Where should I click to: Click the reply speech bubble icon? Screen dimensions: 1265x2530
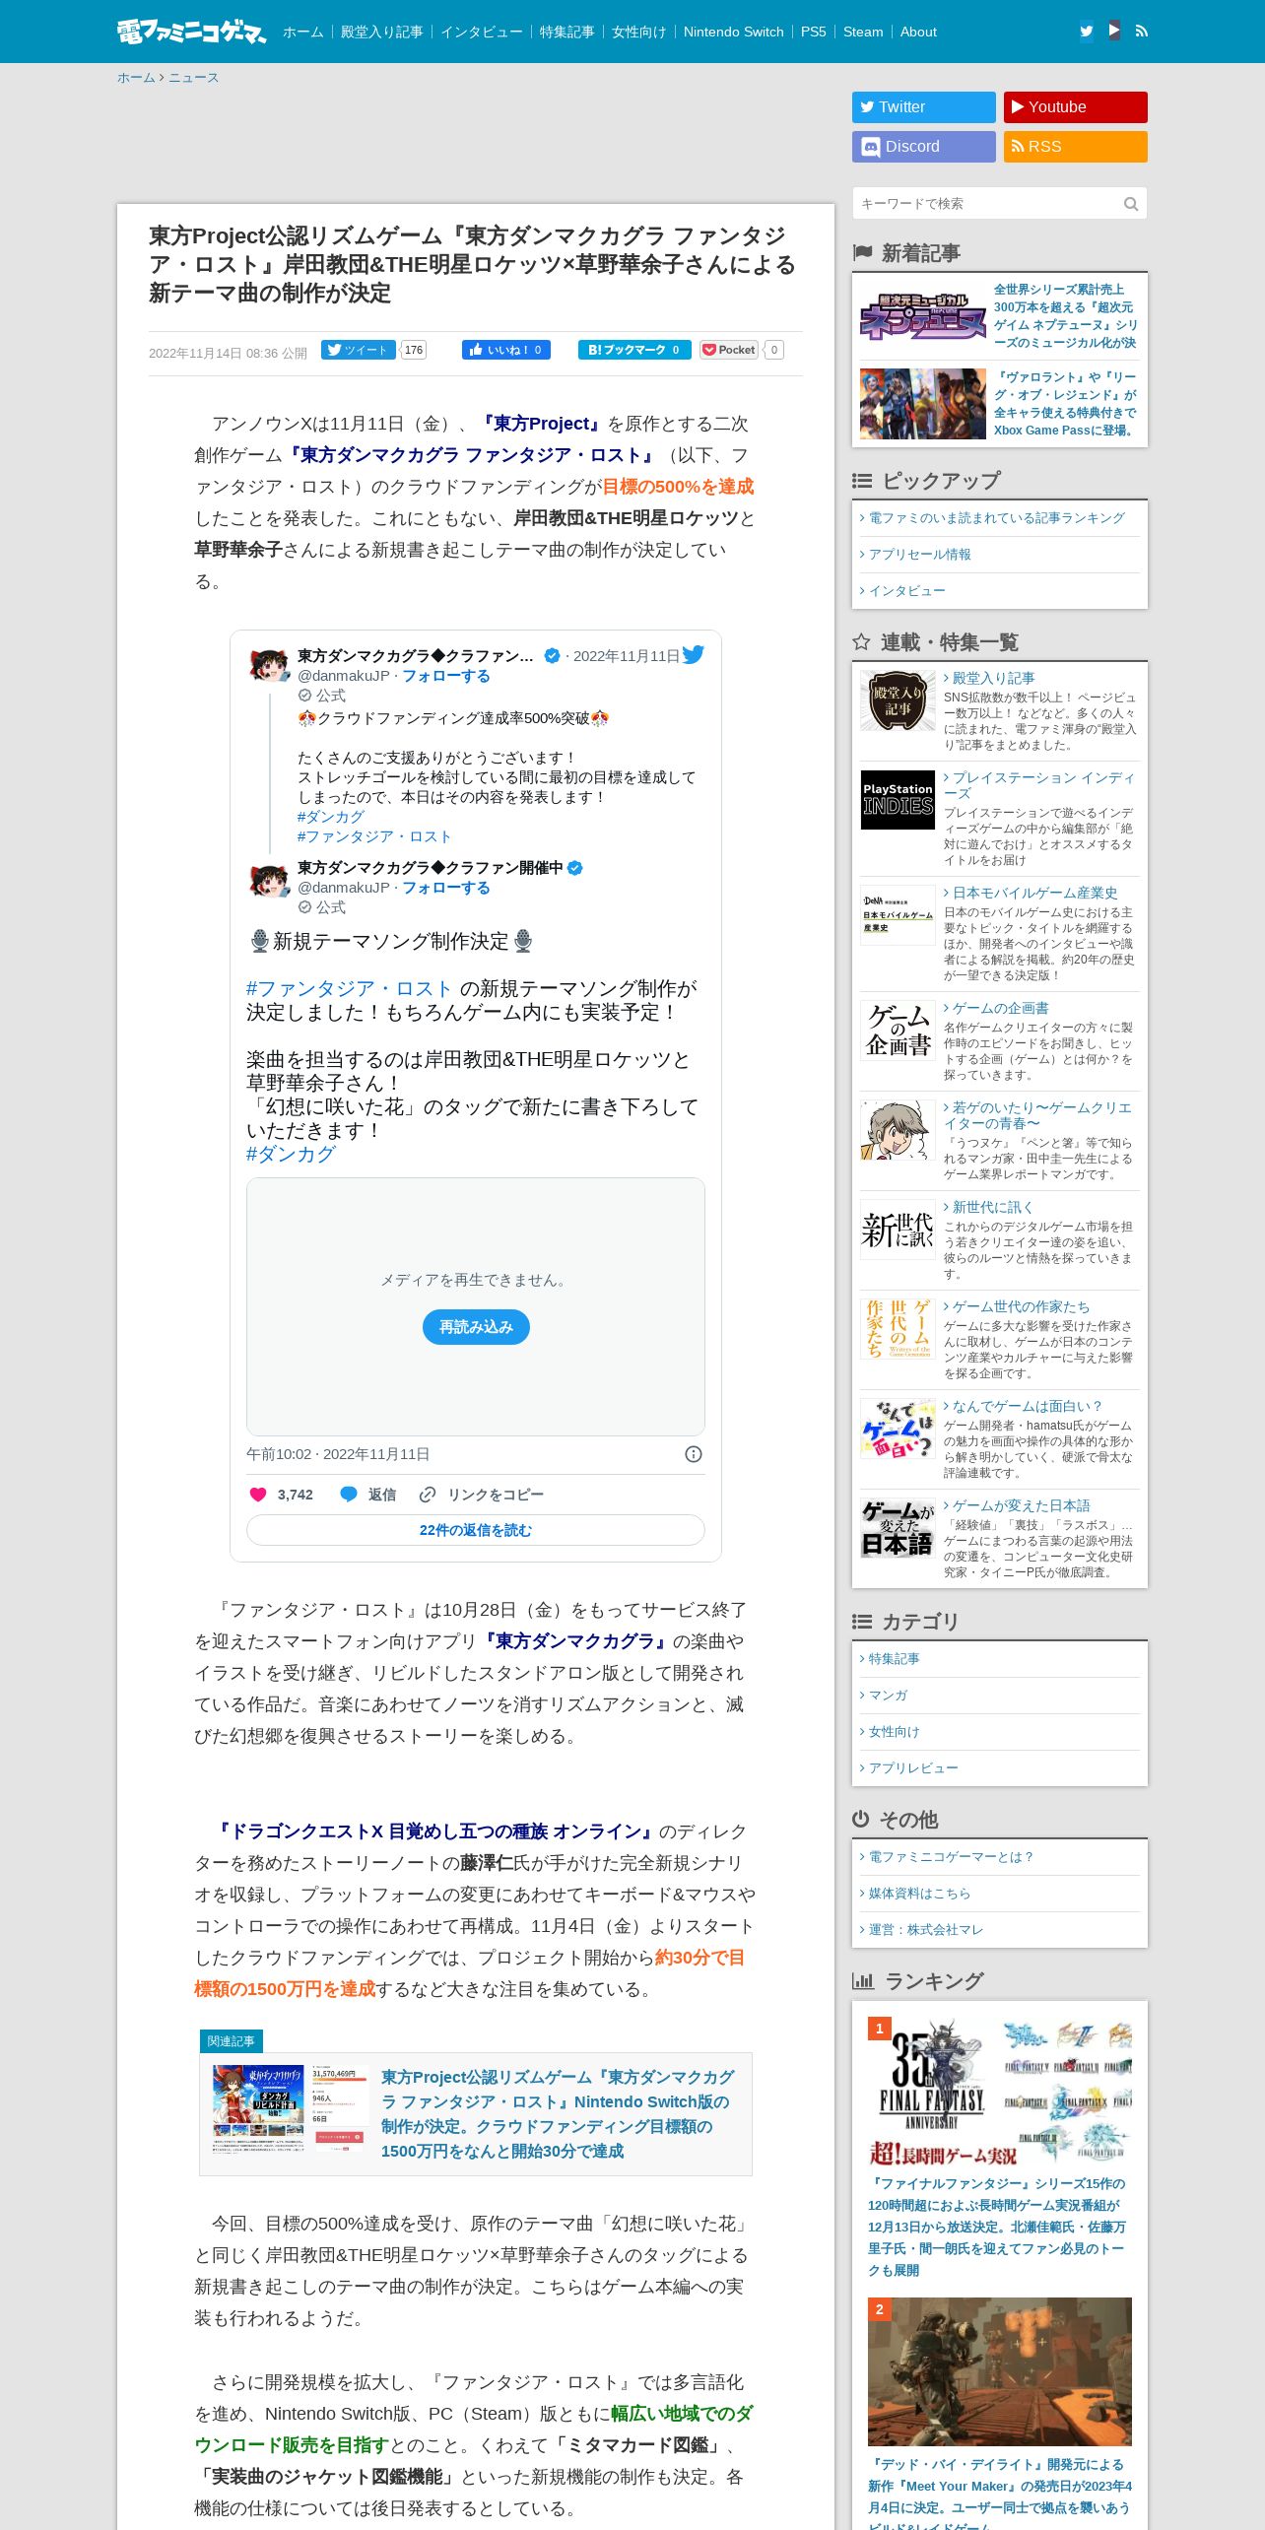[349, 1495]
